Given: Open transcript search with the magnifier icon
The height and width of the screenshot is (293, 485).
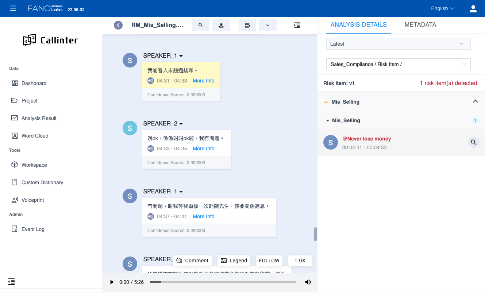Looking at the screenshot, I should (x=200, y=25).
